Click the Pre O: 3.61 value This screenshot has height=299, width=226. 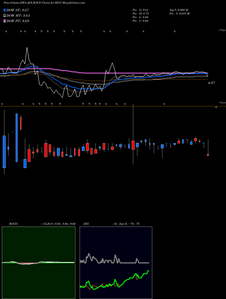point(141,10)
